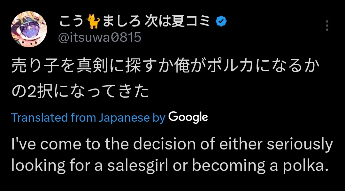Open the three-dot more options menu

(x=327, y=26)
